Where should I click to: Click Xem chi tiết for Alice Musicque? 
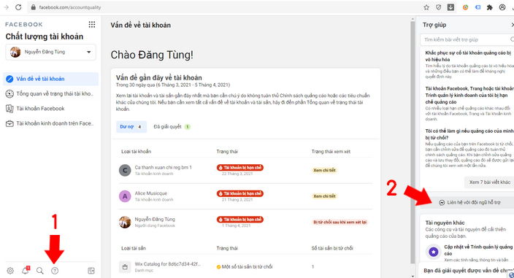pos(324,196)
